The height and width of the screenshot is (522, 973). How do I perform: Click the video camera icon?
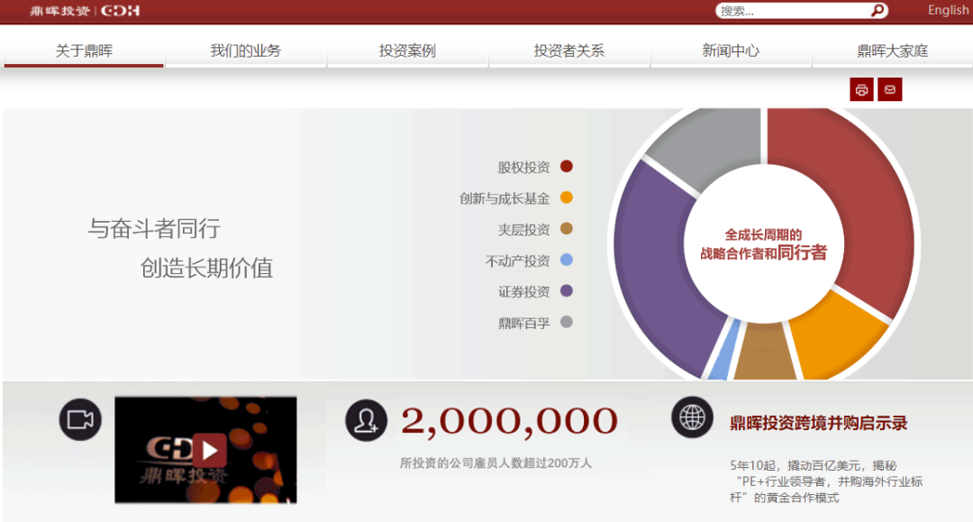click(80, 419)
